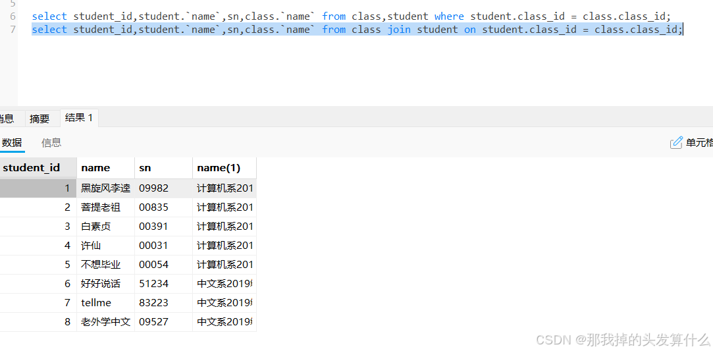This screenshot has height=351, width=713.
Task: Open the 结果 1 tab
Action: coord(79,119)
